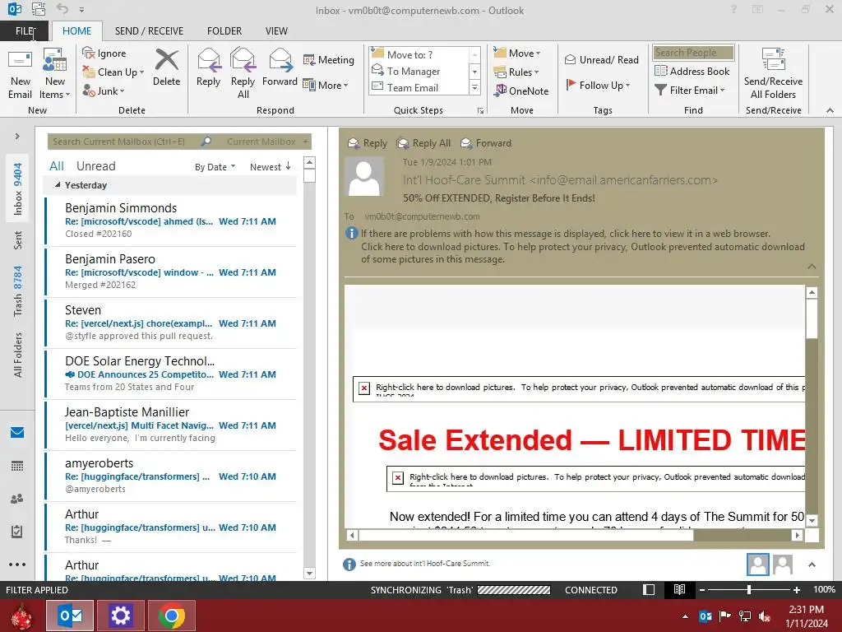
Task: Show only Unread messages
Action: pos(95,166)
